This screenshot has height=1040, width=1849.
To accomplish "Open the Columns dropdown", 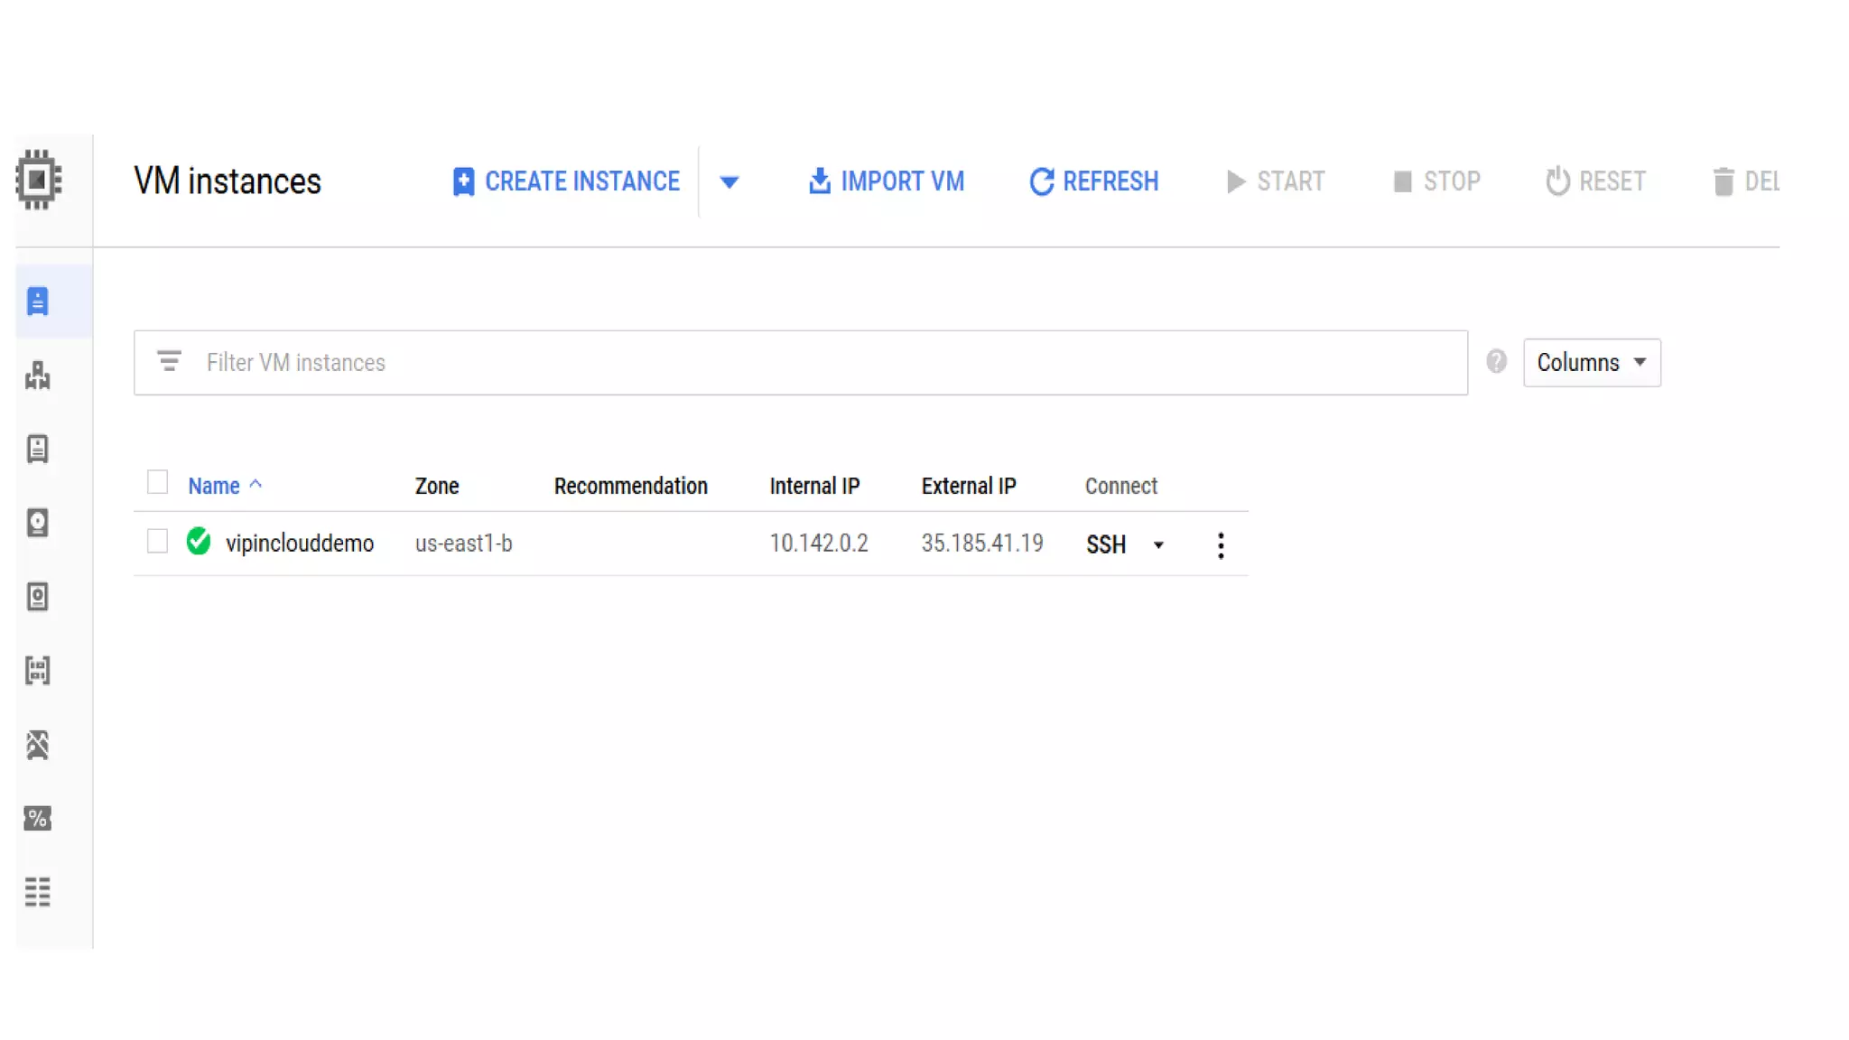I will pyautogui.click(x=1591, y=363).
